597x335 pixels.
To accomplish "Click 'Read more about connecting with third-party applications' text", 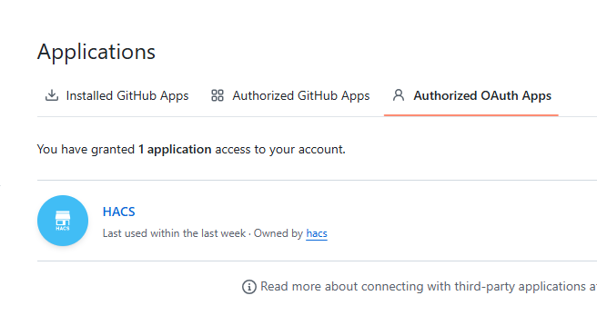I will (x=423, y=286).
